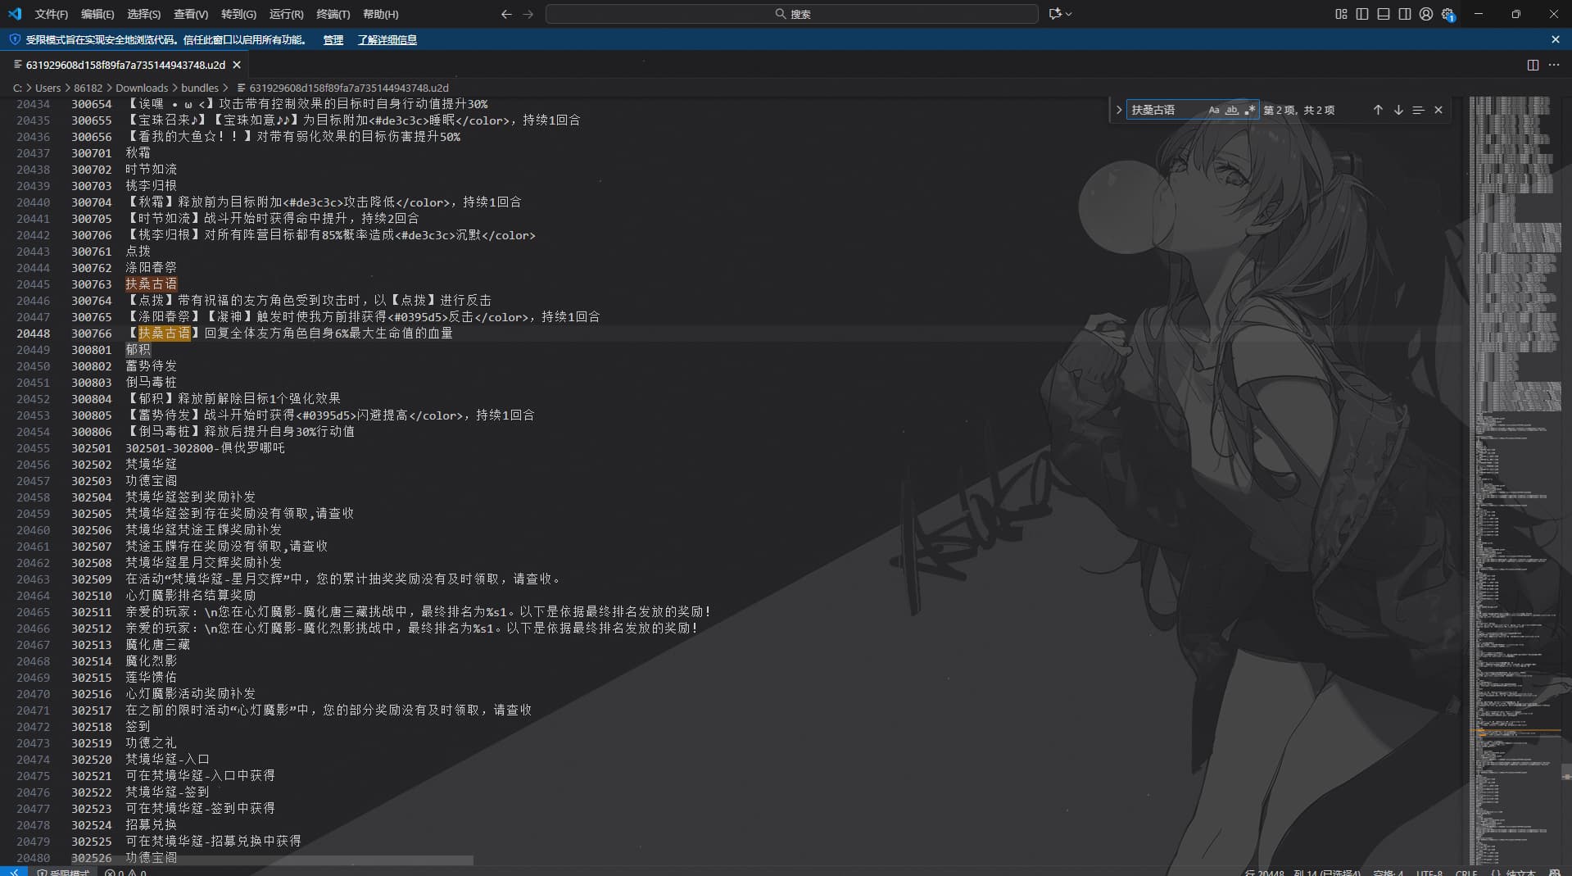The height and width of the screenshot is (876, 1572).
Task: Open the editor More Actions ellipsis menu
Action: 1554,65
